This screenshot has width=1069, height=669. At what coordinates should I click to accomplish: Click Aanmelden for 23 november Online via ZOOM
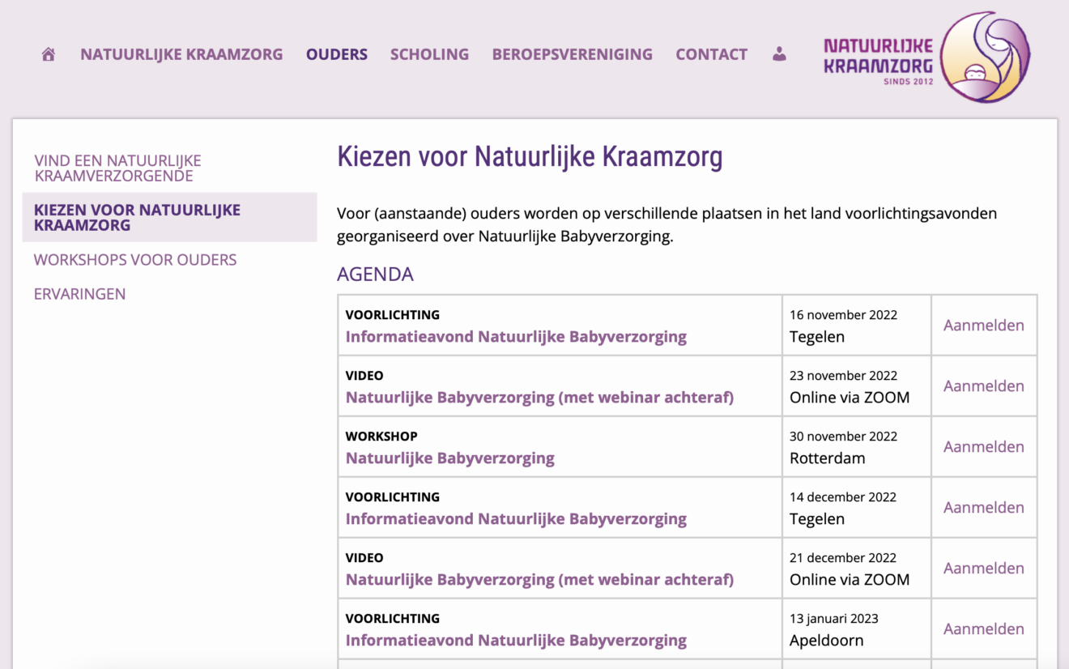point(984,386)
